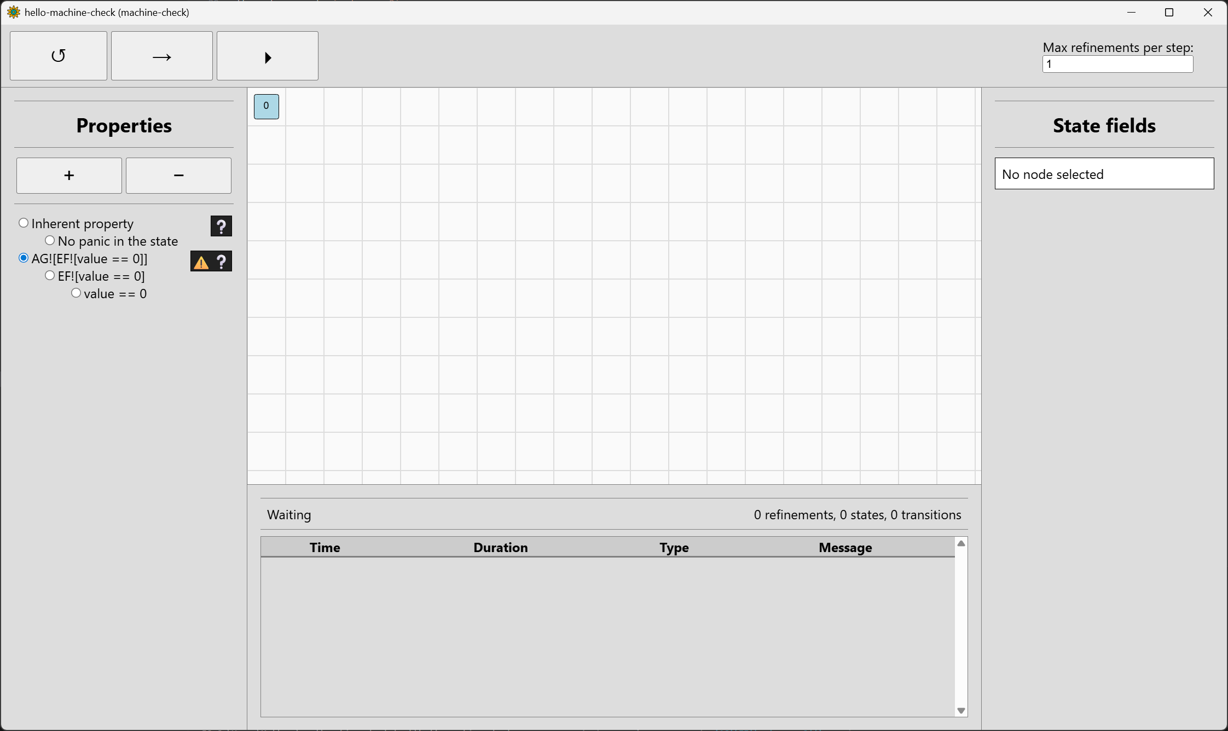1228x731 pixels.
Task: Click the plus button to add a property
Action: pyautogui.click(x=69, y=176)
